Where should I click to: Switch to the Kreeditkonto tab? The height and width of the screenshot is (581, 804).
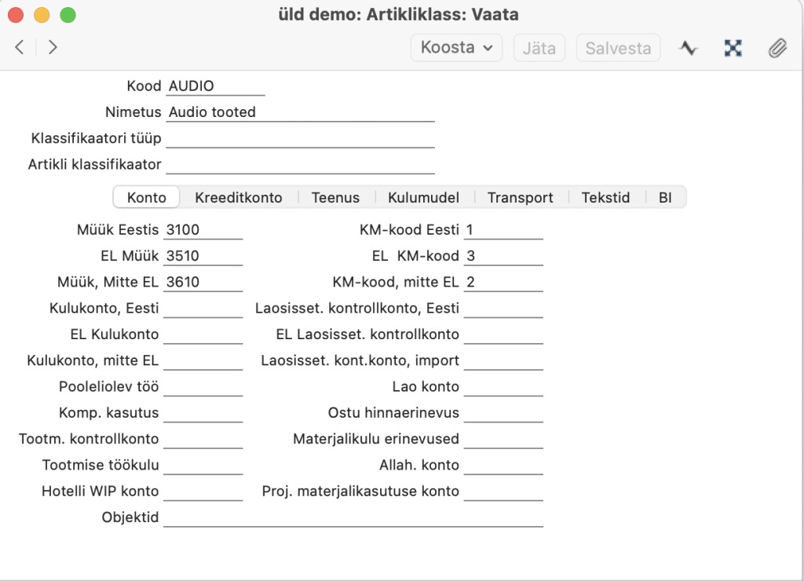(x=238, y=197)
